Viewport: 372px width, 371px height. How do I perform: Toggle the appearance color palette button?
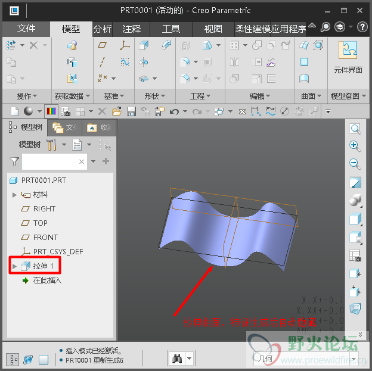tap(51, 111)
